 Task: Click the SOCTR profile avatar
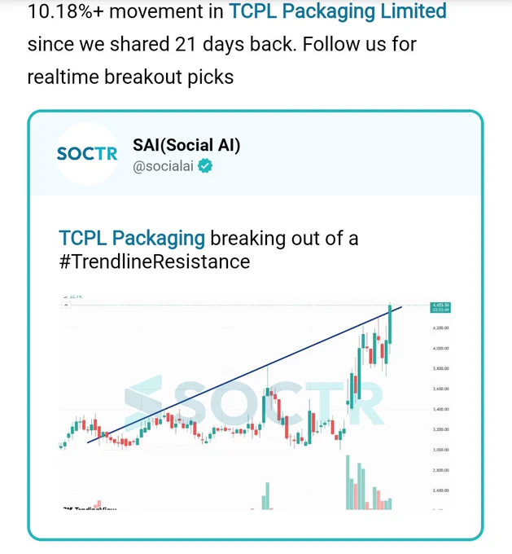point(87,154)
